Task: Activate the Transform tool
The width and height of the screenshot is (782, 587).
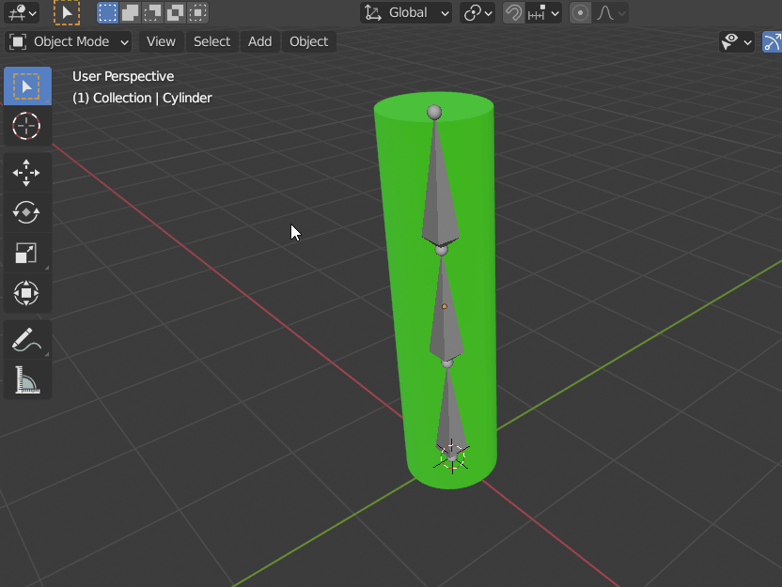Action: click(x=27, y=292)
